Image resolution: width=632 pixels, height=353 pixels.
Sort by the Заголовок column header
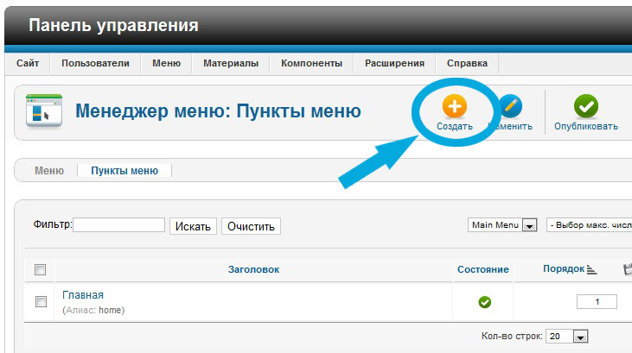(253, 270)
